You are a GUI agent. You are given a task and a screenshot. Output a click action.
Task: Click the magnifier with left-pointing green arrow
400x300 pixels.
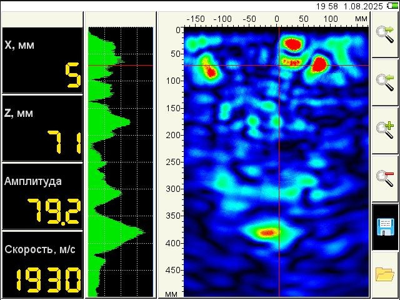click(385, 82)
